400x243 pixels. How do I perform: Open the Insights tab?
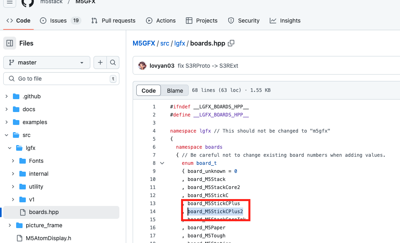(x=285, y=21)
